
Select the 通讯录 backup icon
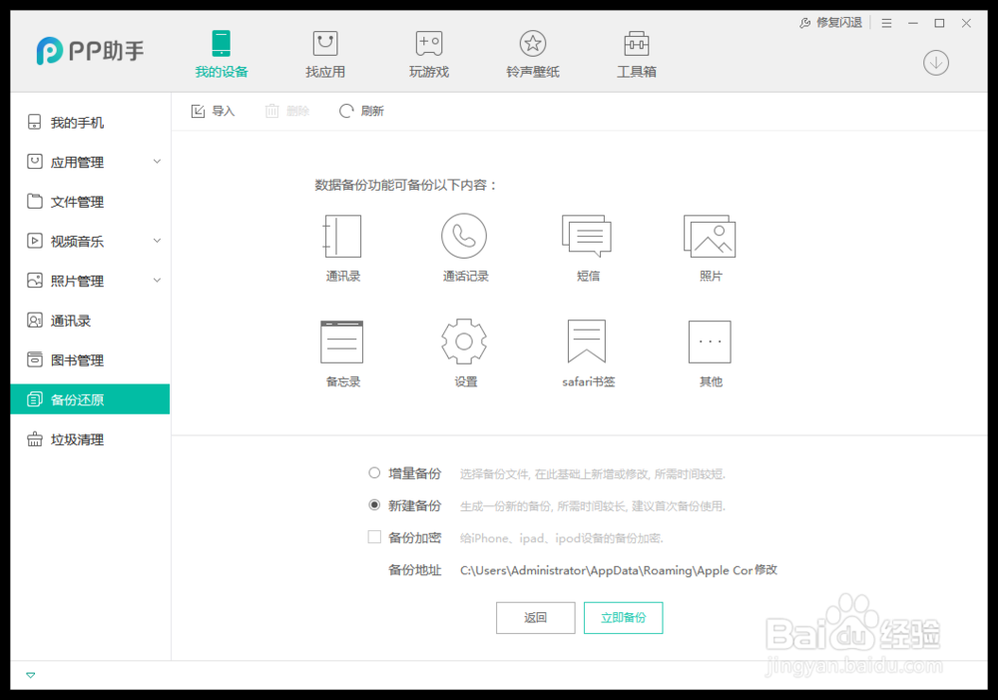[x=342, y=236]
